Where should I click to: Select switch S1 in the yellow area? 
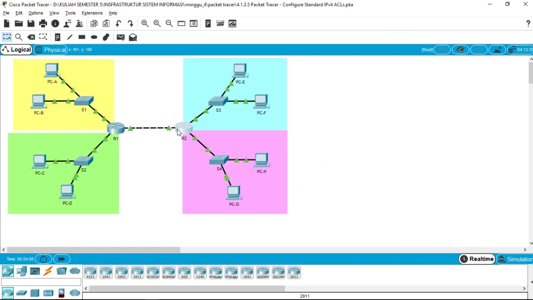(84, 101)
